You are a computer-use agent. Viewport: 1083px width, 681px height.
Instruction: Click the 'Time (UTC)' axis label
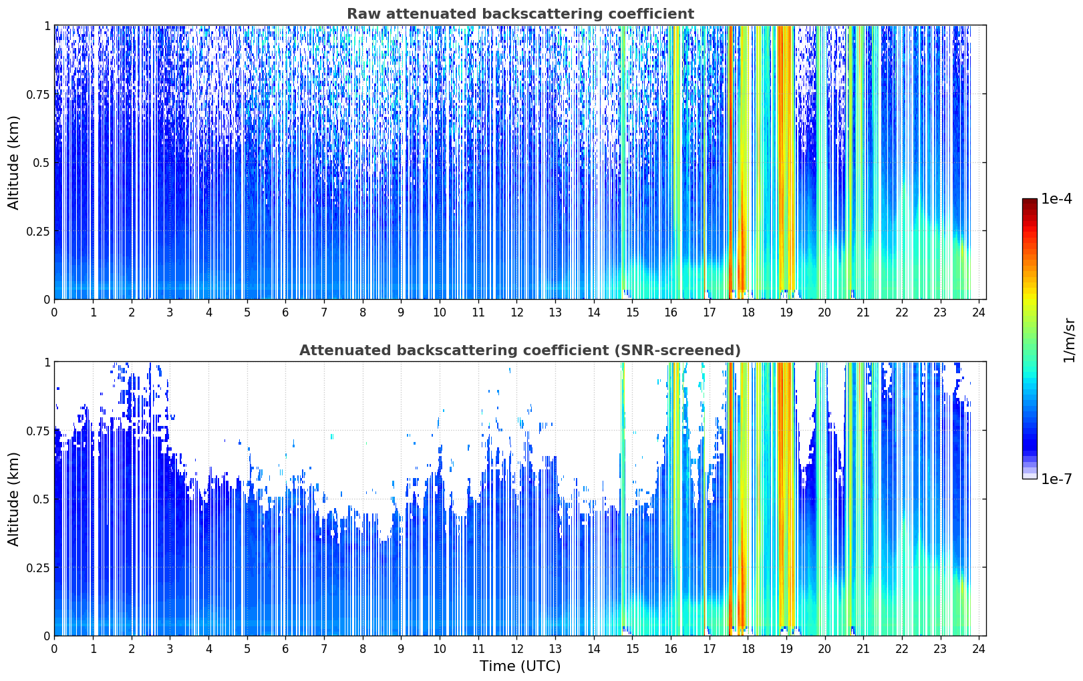point(520,666)
